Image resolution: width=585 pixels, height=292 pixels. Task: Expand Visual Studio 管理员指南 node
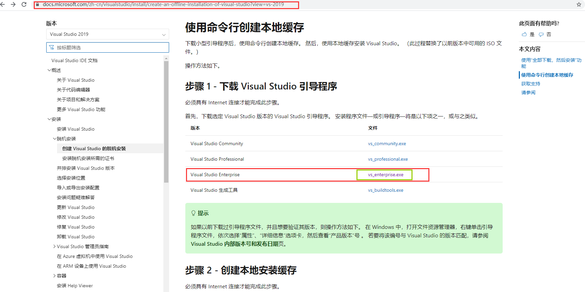55,246
